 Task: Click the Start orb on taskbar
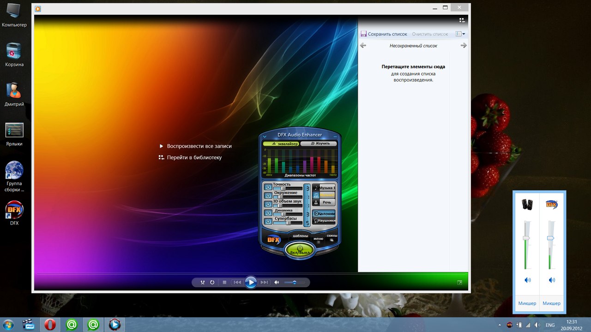(x=8, y=325)
